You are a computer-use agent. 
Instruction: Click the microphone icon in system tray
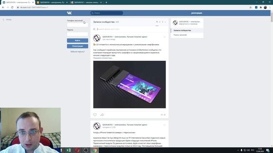click(241, 150)
